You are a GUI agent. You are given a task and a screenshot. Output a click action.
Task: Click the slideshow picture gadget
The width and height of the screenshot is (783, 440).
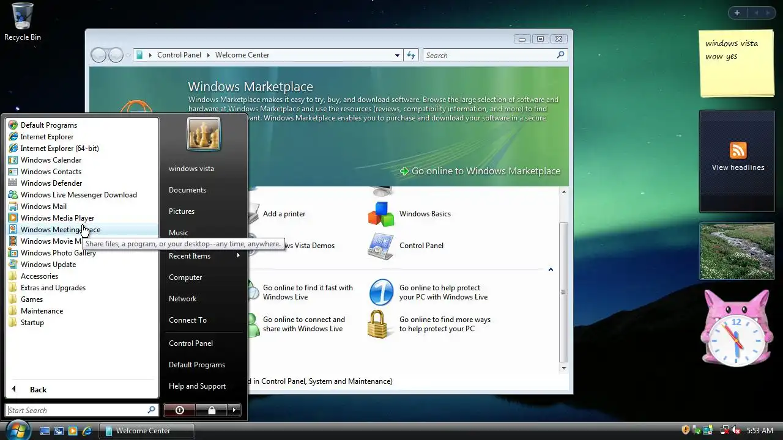[737, 251]
